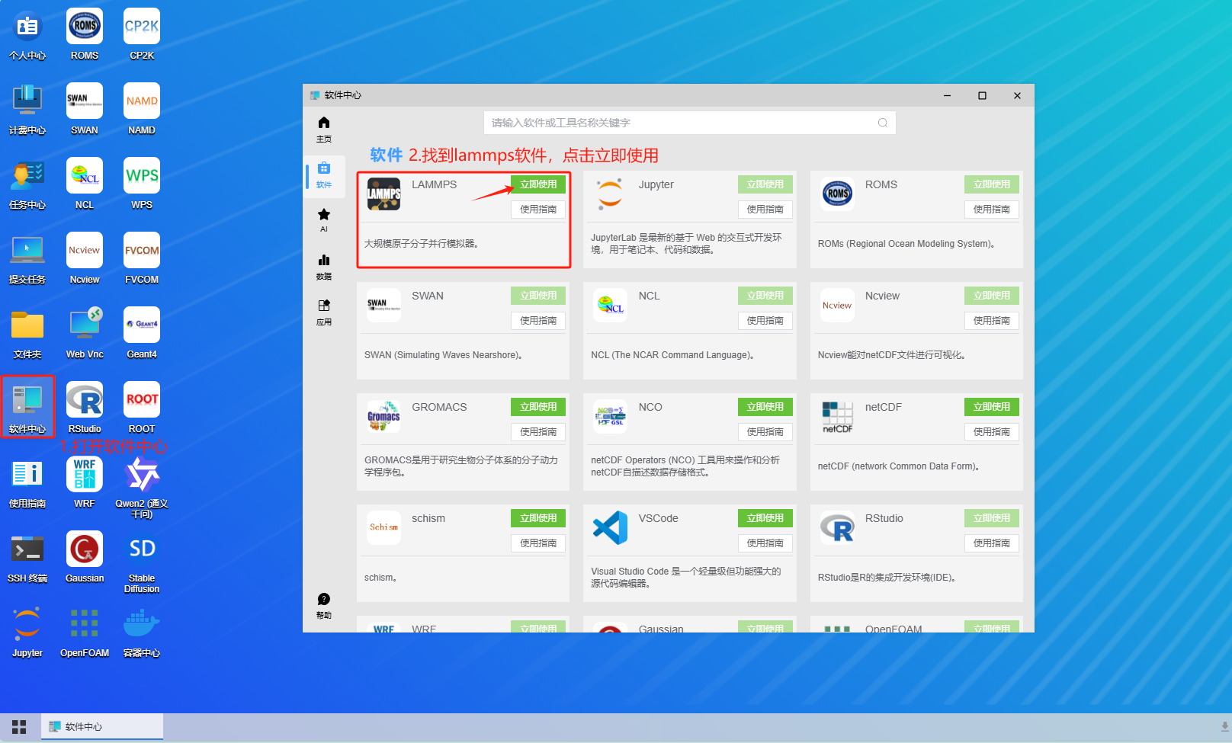
Task: Launch SWAN desktop shortcut
Action: [x=85, y=110]
